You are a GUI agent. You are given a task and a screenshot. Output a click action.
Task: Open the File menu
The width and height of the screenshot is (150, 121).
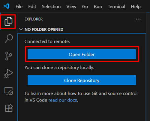click(19, 7)
